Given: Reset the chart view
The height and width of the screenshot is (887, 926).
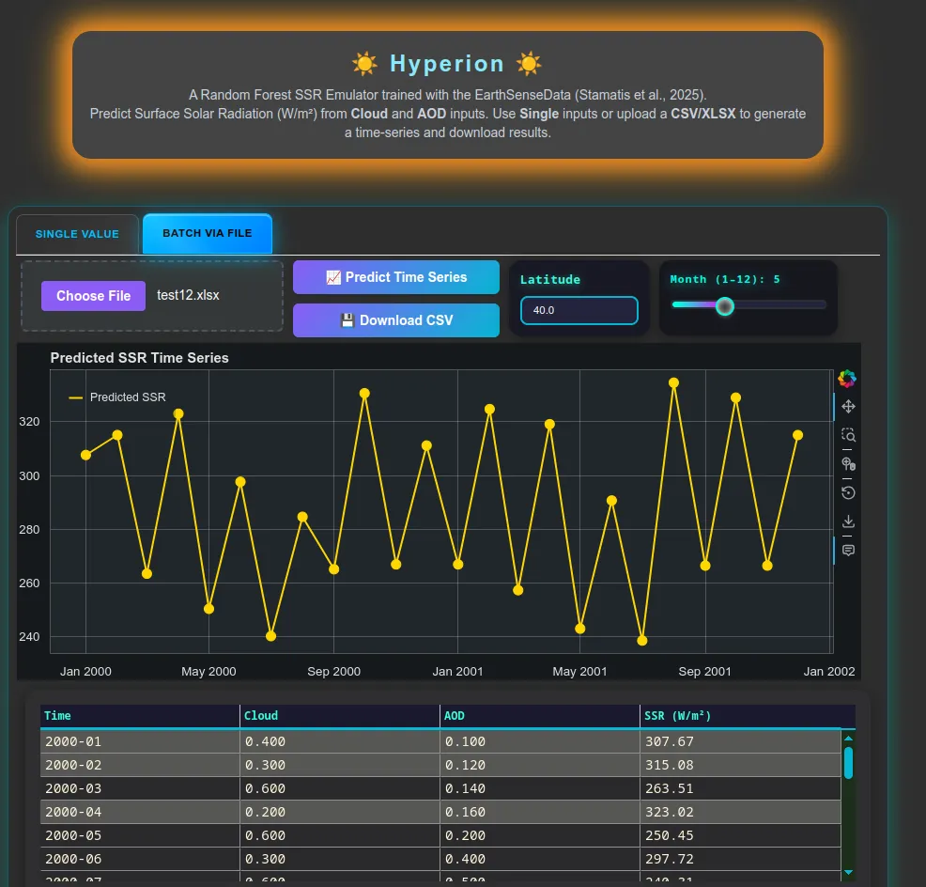Looking at the screenshot, I should point(848,492).
